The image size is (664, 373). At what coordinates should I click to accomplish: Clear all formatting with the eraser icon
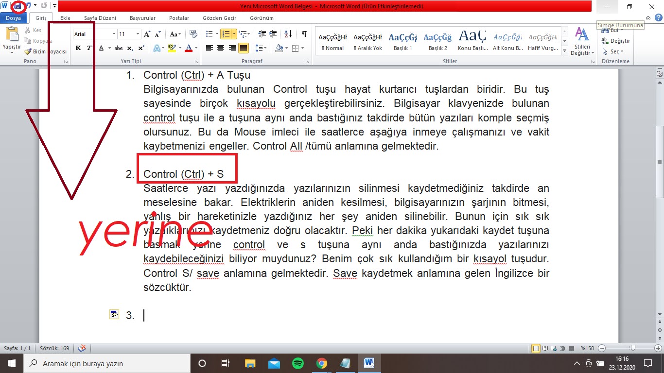click(193, 34)
